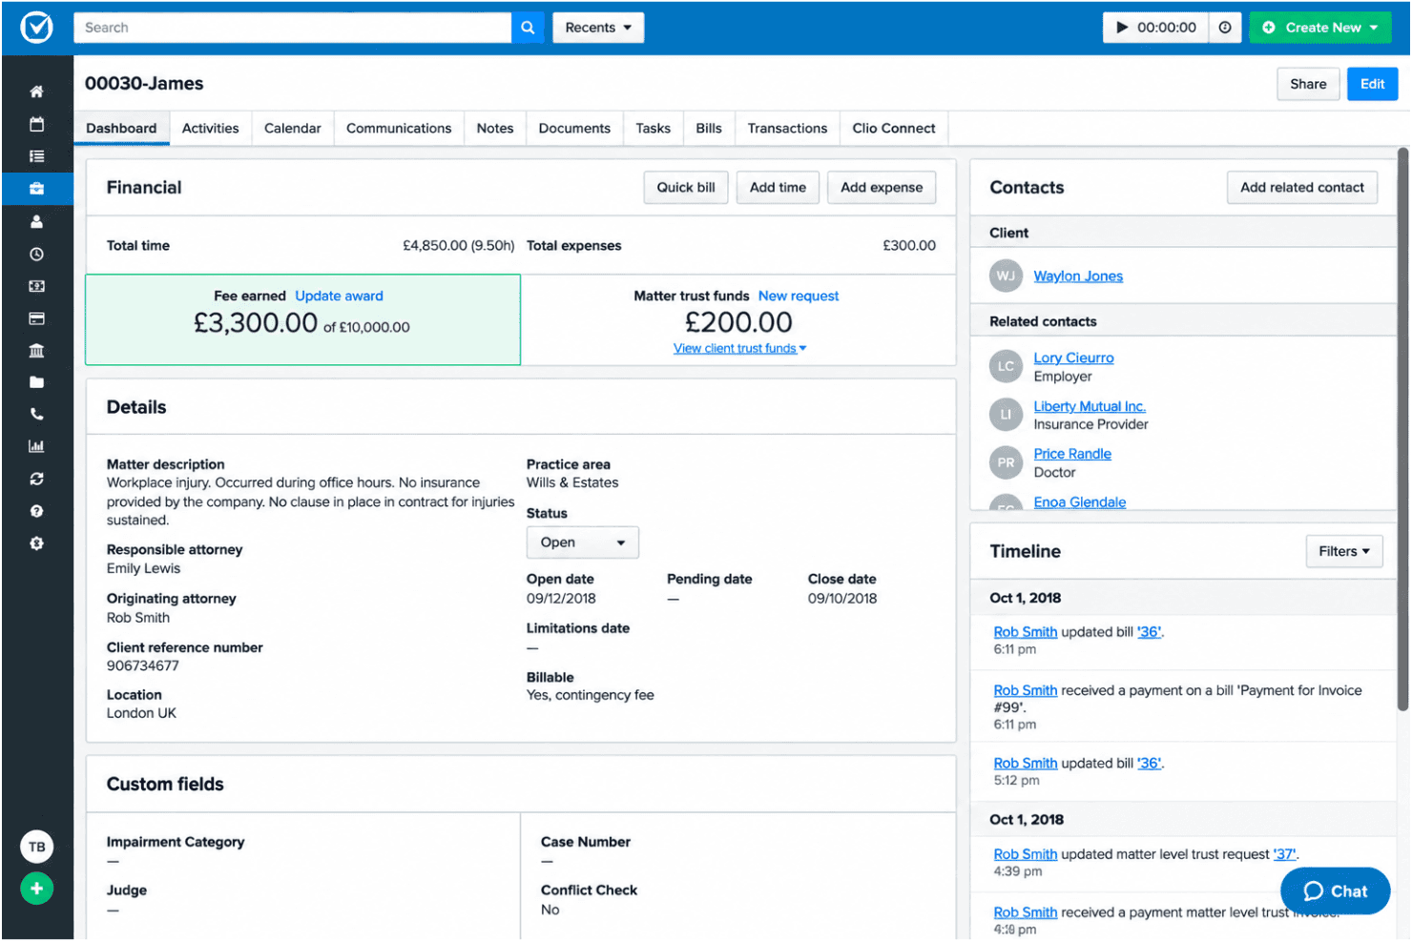Switch to the Communications tab
Image resolution: width=1412 pixels, height=941 pixels.
399,129
